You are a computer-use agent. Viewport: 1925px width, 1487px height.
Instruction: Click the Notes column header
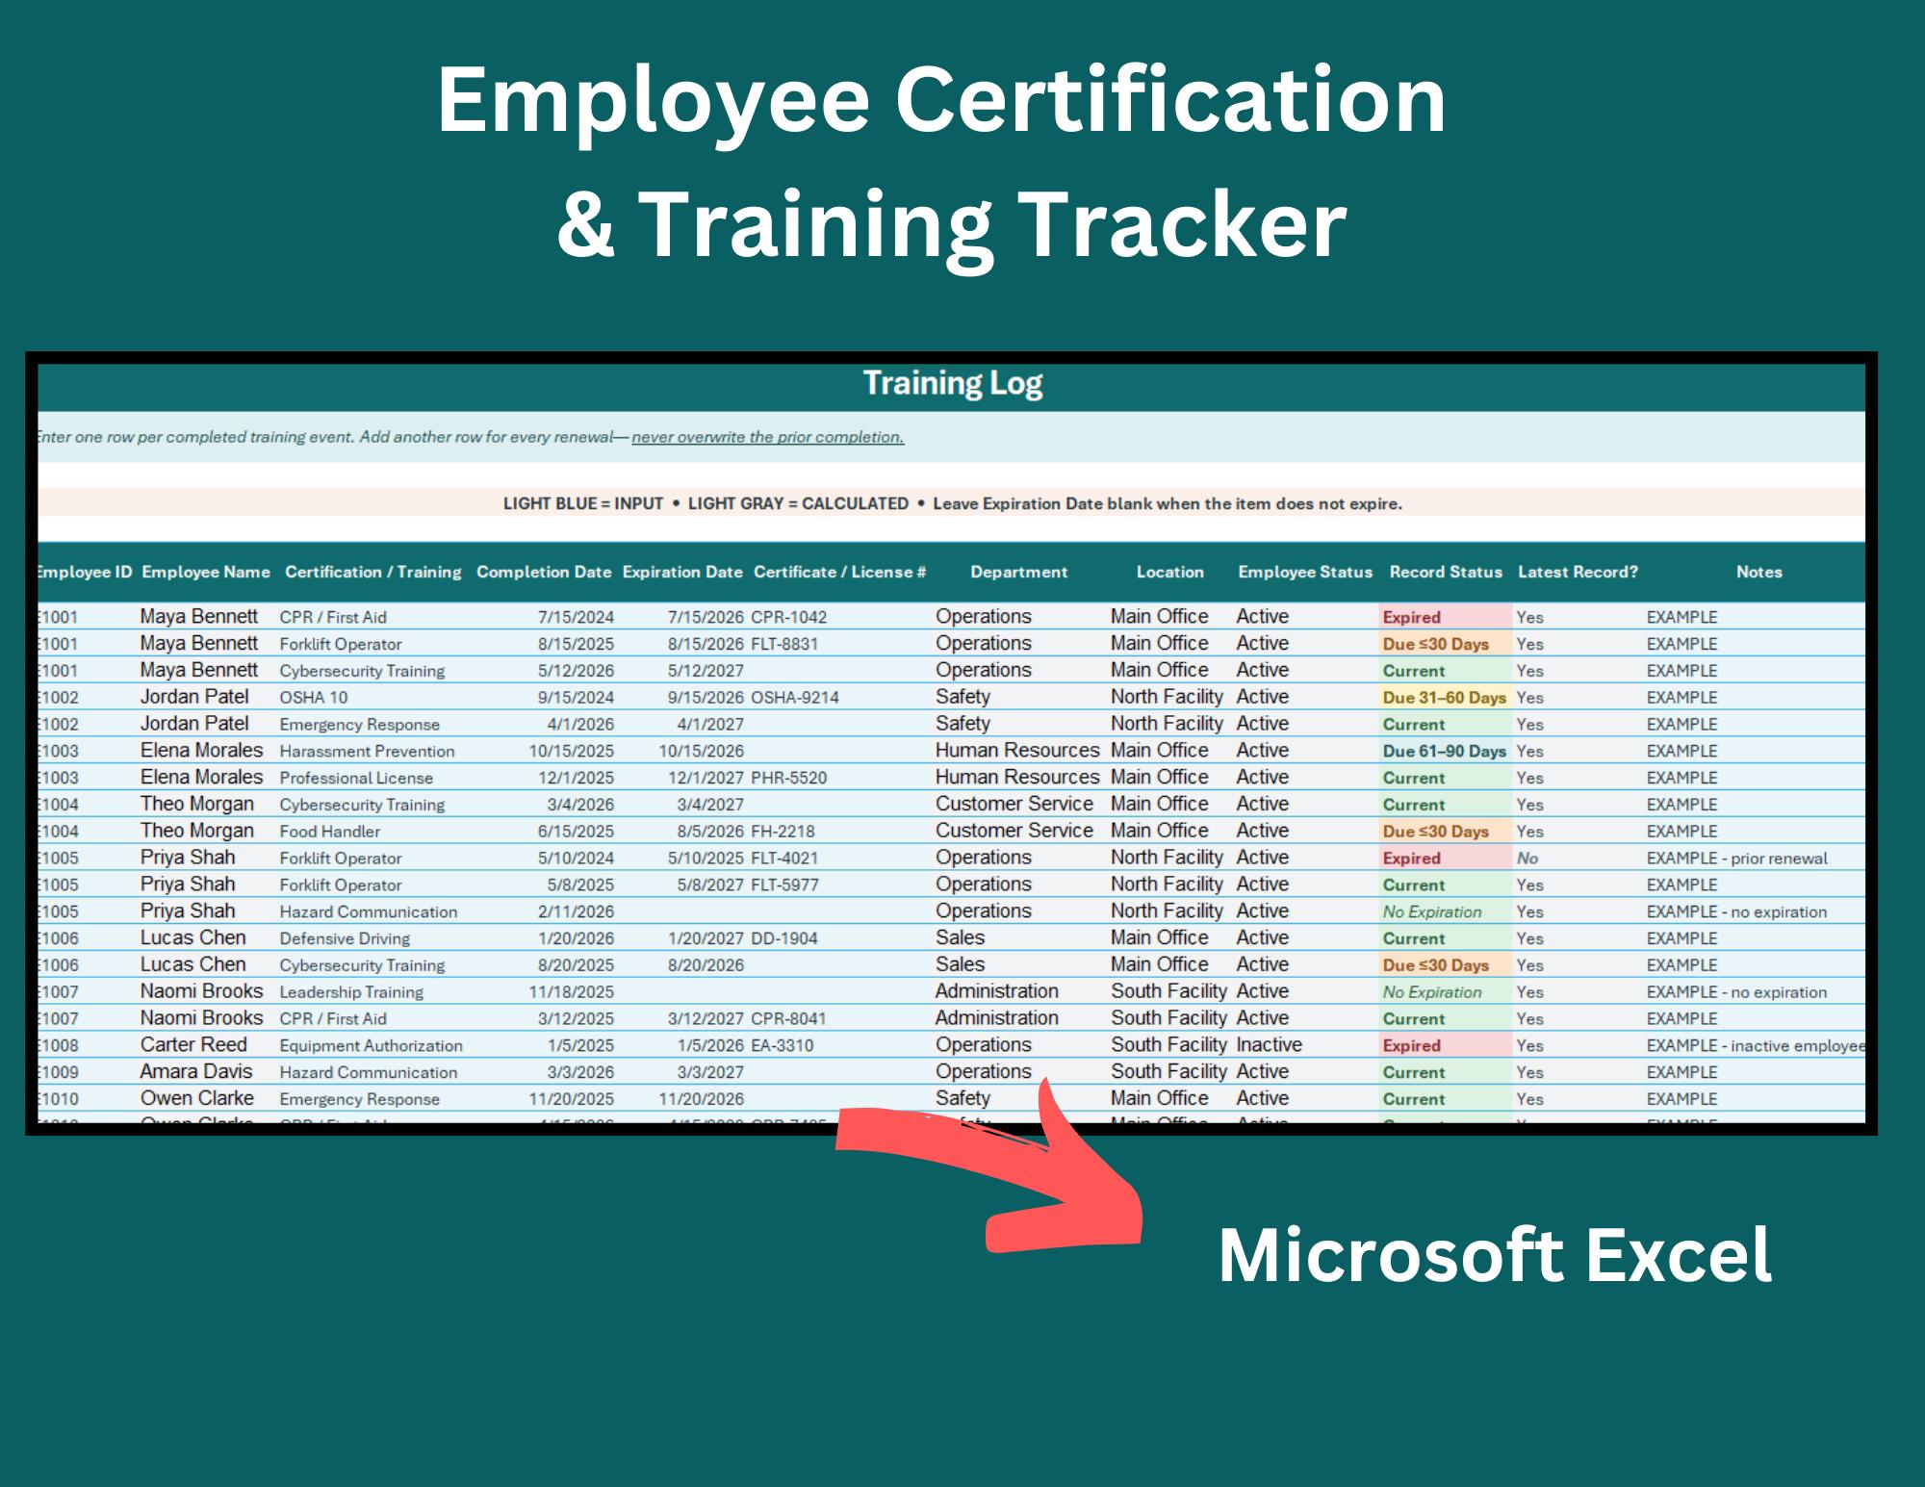coord(1759,572)
